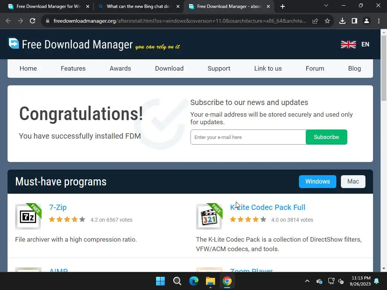The image size is (387, 290).
Task: Click the 7-Zip star rating
Action: point(67,219)
